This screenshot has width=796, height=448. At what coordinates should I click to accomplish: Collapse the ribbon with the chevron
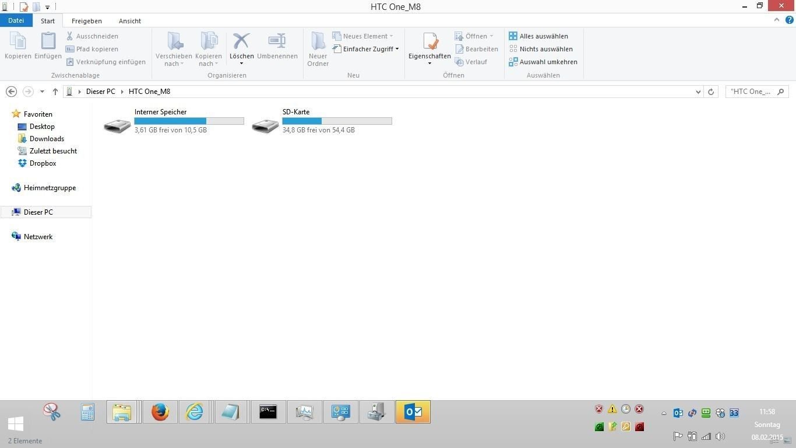coord(776,20)
